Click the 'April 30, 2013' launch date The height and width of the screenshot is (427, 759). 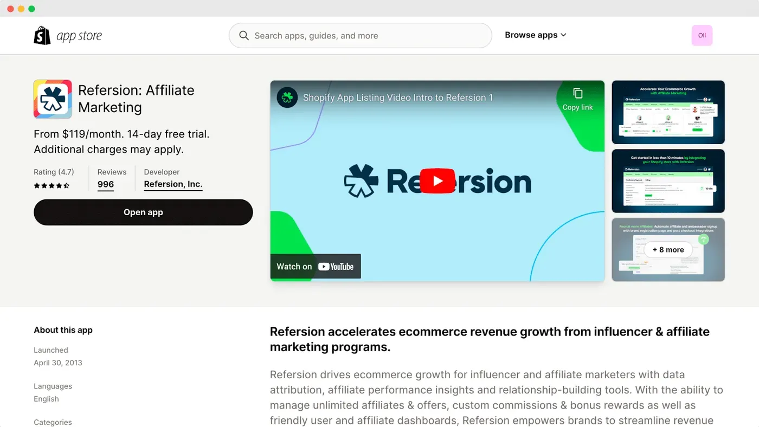[x=58, y=363]
